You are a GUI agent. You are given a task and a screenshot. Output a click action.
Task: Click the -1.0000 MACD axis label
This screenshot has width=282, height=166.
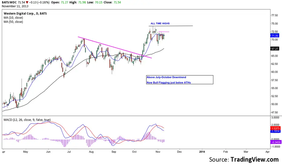[275, 147]
